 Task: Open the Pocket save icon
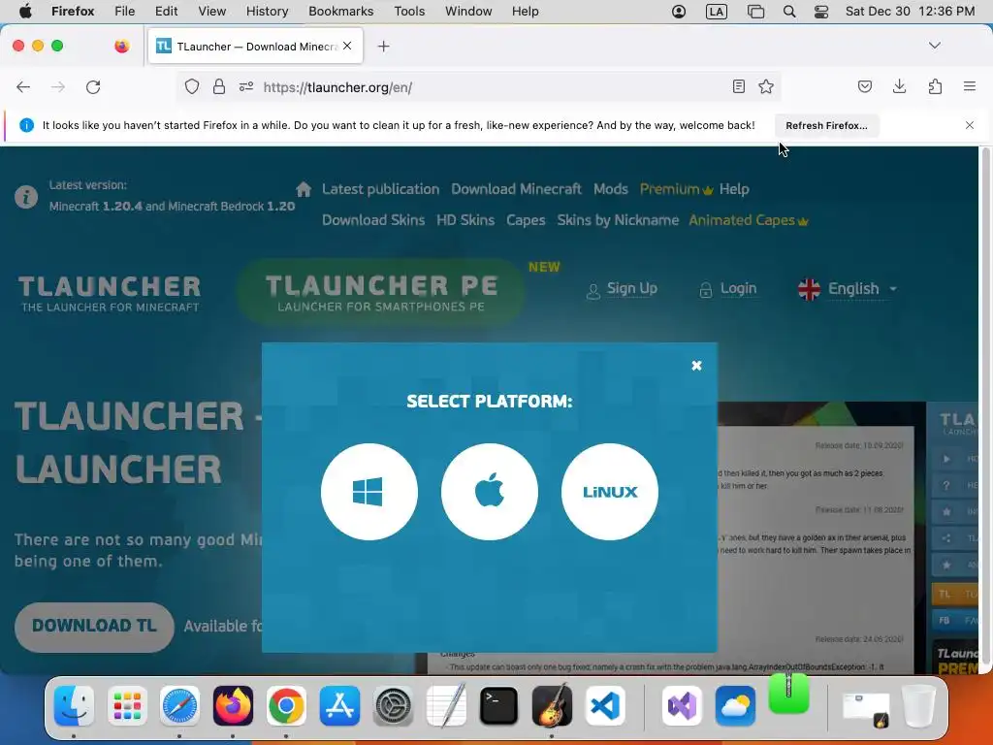pos(864,86)
